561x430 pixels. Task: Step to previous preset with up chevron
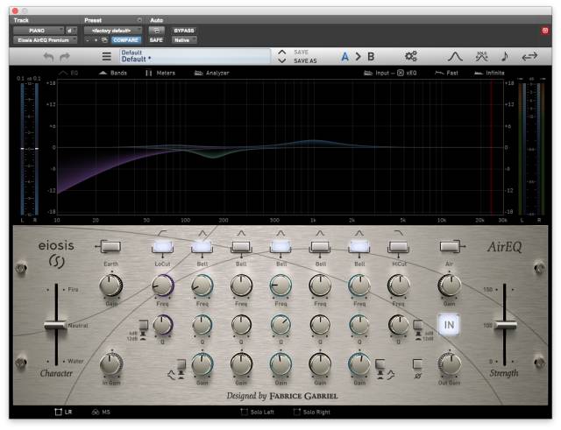tap(282, 53)
